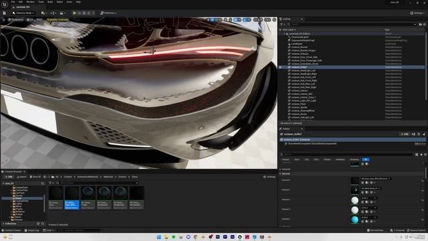
Task: Select mclaren_HeadLight_Left in the Outliner
Action: pyautogui.click(x=303, y=70)
